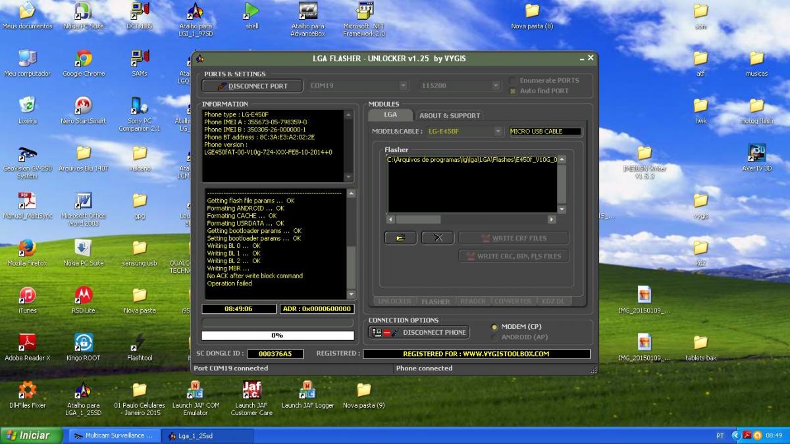Click the Flasher list horizontal scrollbar thumb
The width and height of the screenshot is (790, 444).
click(417, 219)
